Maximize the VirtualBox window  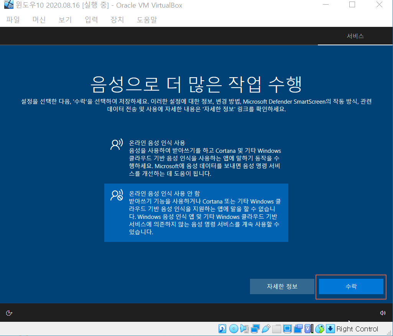tap(352, 5)
